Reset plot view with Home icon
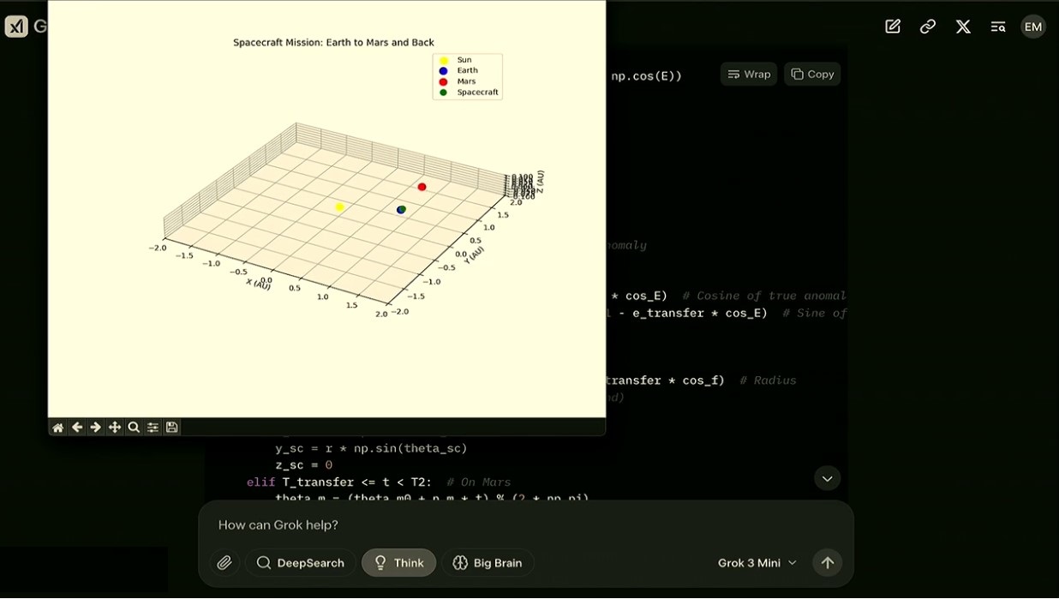 57,428
